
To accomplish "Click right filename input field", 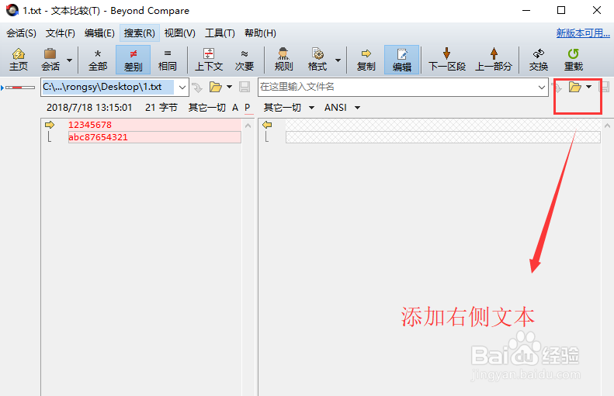I will [397, 87].
